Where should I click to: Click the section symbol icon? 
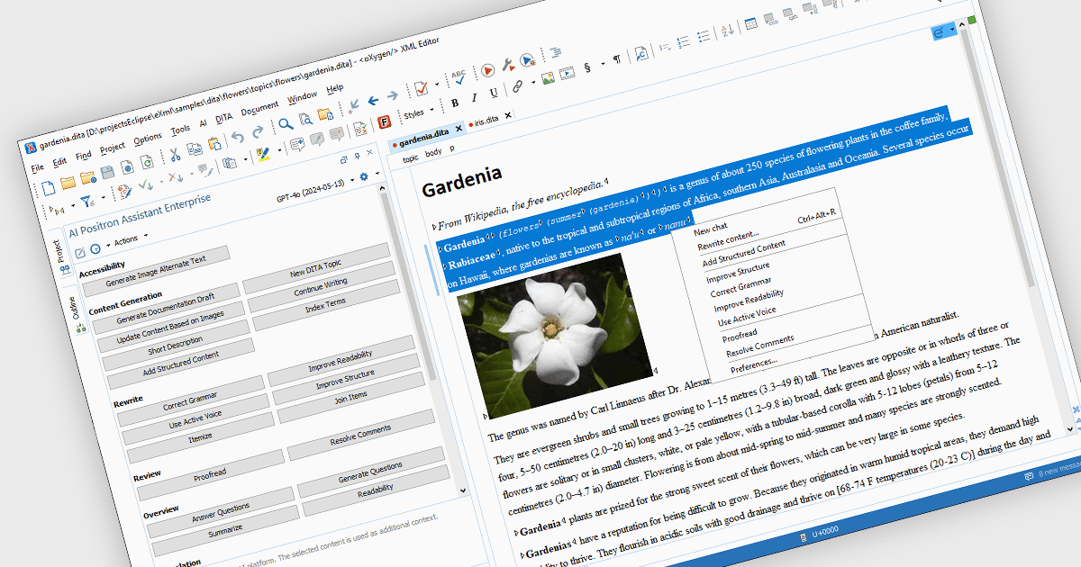coord(587,67)
